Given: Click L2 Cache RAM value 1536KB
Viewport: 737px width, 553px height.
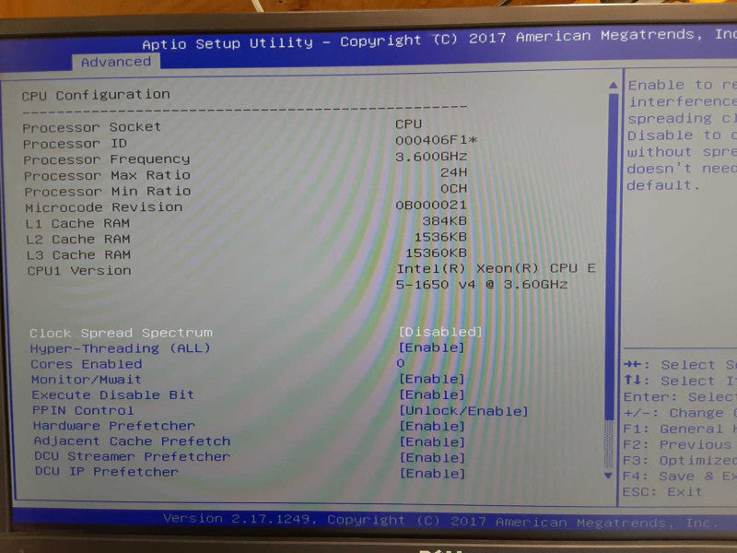Looking at the screenshot, I should pyautogui.click(x=440, y=237).
